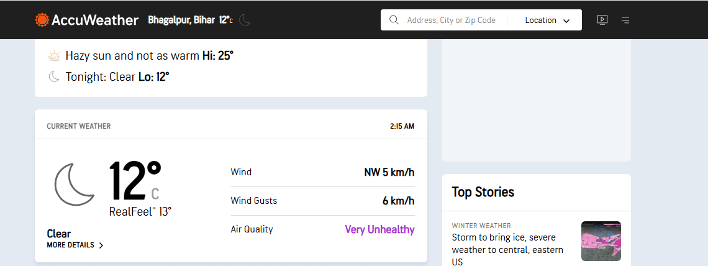The image size is (708, 266).
Task: Expand the Location dropdown
Action: click(x=547, y=20)
